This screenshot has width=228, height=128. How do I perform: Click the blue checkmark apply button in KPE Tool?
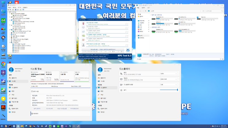[128, 50]
